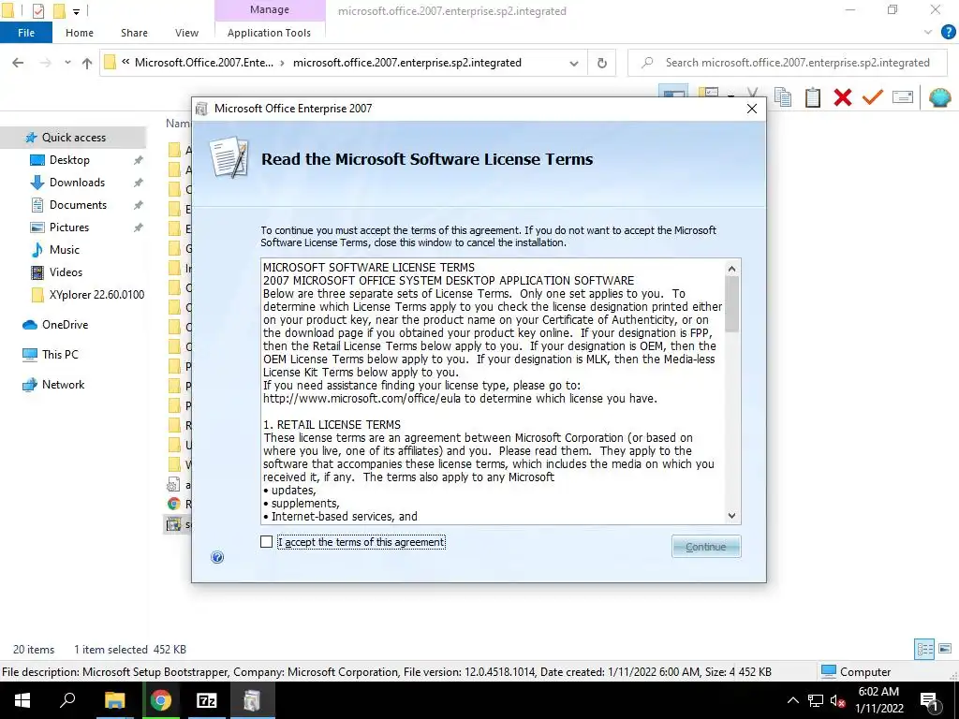Select This PC in navigation pane
This screenshot has width=959, height=719.
click(x=60, y=355)
